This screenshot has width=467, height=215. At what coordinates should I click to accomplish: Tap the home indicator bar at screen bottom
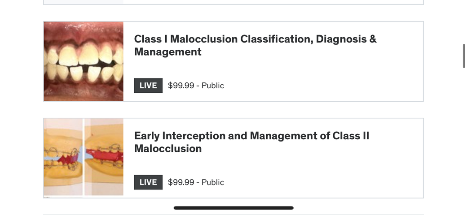[233, 208]
